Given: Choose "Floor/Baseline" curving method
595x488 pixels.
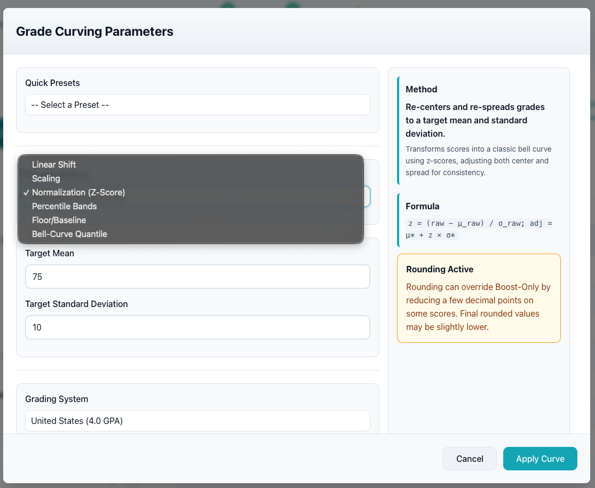Looking at the screenshot, I should [59, 220].
